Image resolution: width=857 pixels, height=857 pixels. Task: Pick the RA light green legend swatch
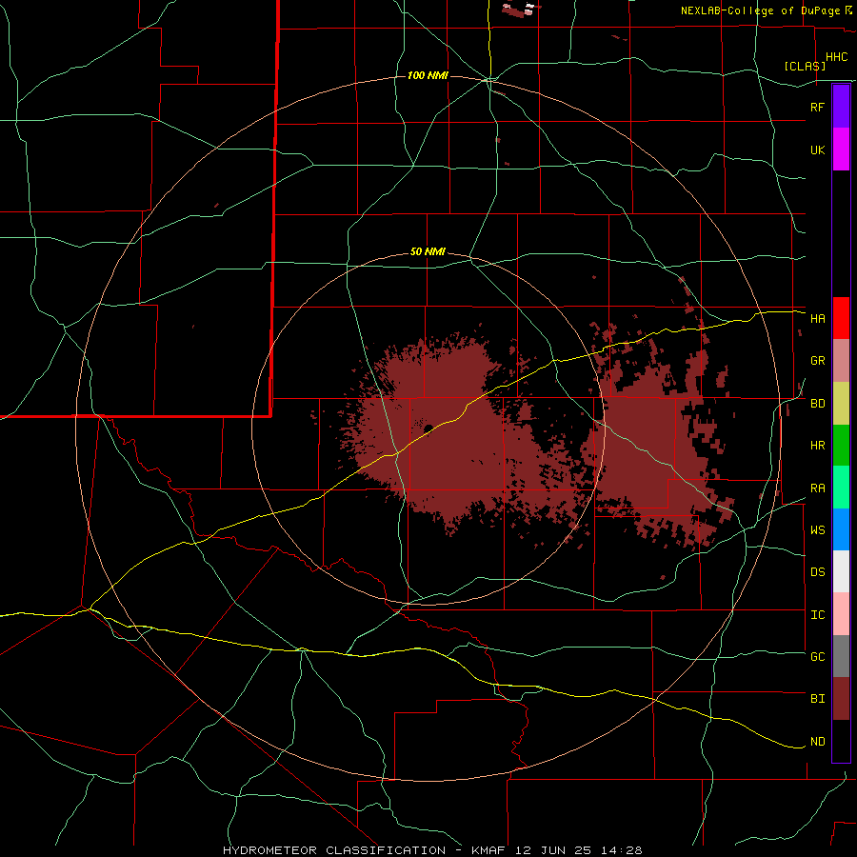841,488
